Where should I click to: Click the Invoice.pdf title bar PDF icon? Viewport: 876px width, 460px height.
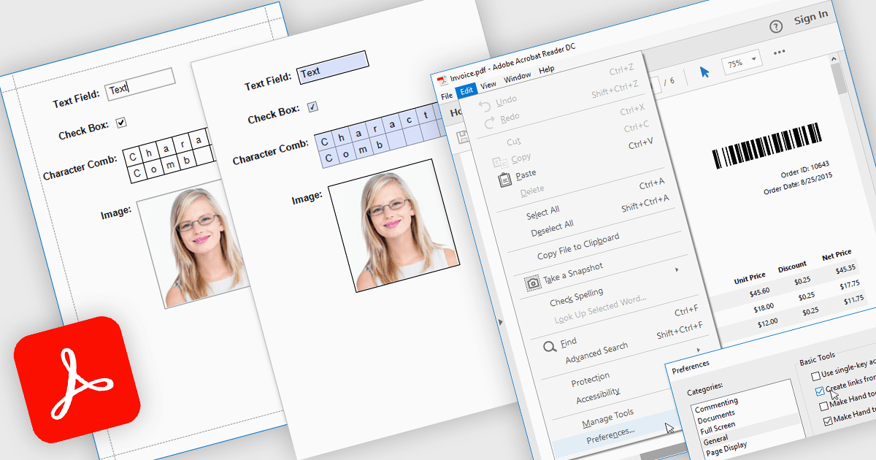click(442, 80)
